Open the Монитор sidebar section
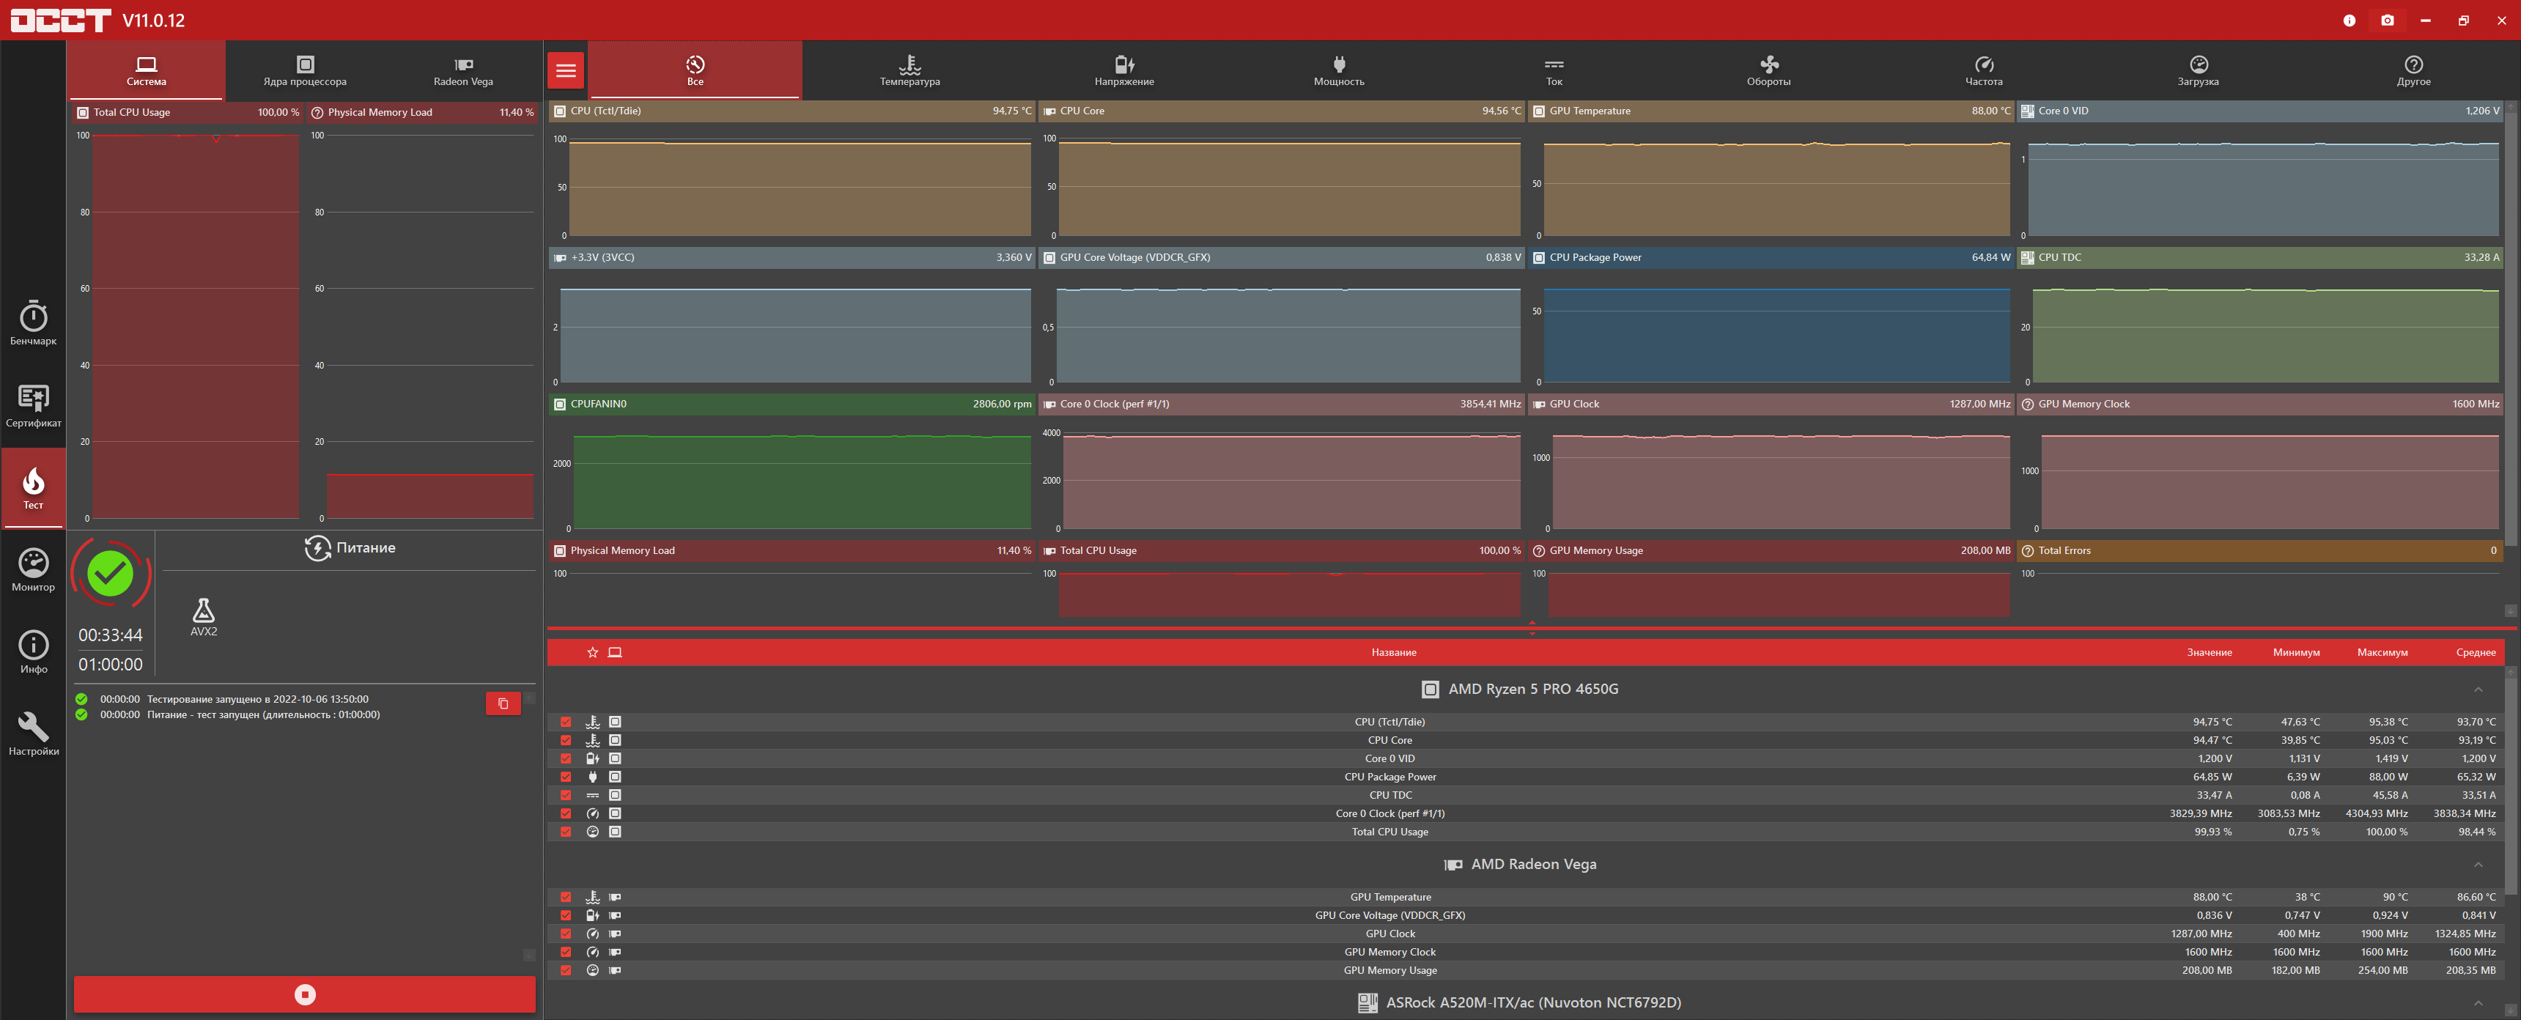The width and height of the screenshot is (2521, 1020). tap(33, 569)
